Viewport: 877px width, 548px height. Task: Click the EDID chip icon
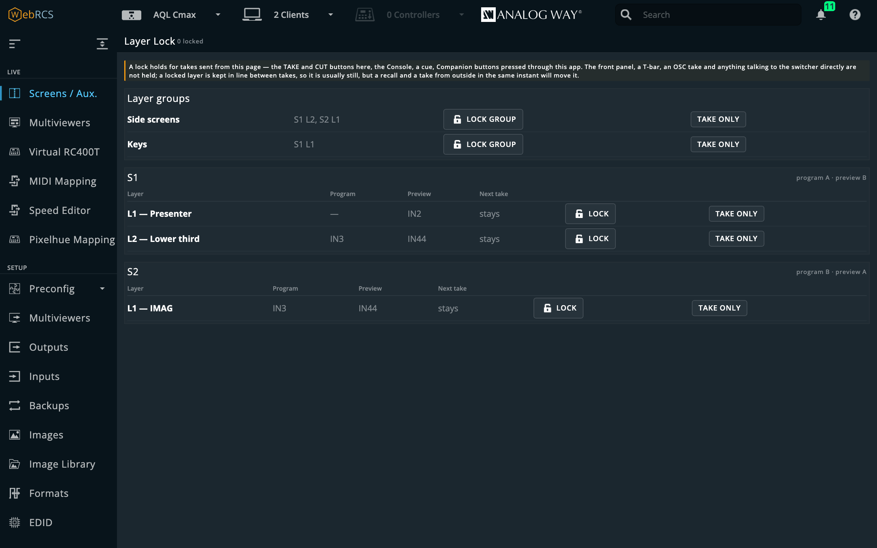[x=15, y=522]
